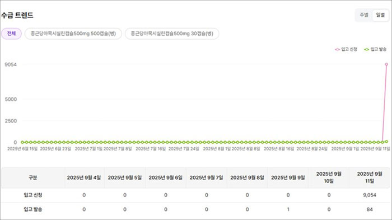392x220 pixels.
Task: Click the pink 9054 peak data point
Action: pyautogui.click(x=386, y=64)
